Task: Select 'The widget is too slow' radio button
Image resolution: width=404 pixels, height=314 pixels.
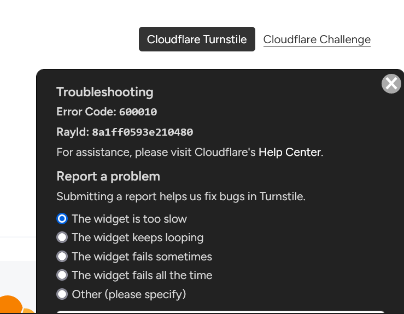Action: [x=62, y=219]
